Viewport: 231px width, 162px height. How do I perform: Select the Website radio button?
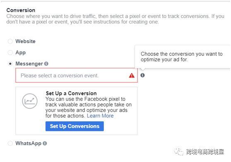coord(10,41)
